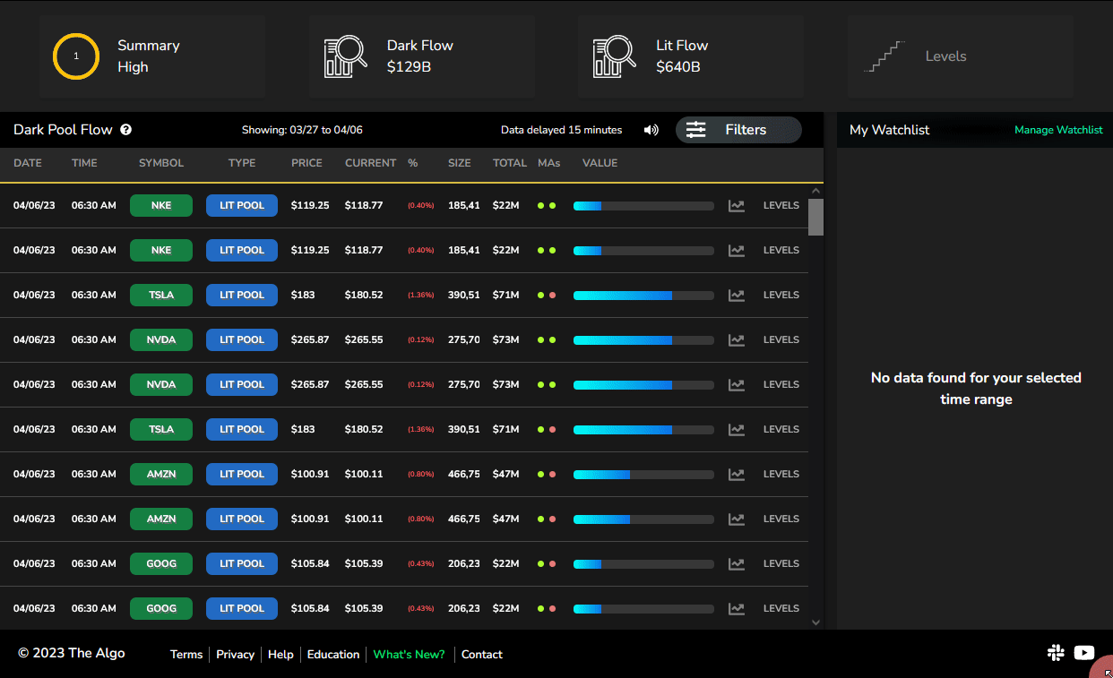
Task: Open the Privacy footer link
Action: click(x=236, y=655)
